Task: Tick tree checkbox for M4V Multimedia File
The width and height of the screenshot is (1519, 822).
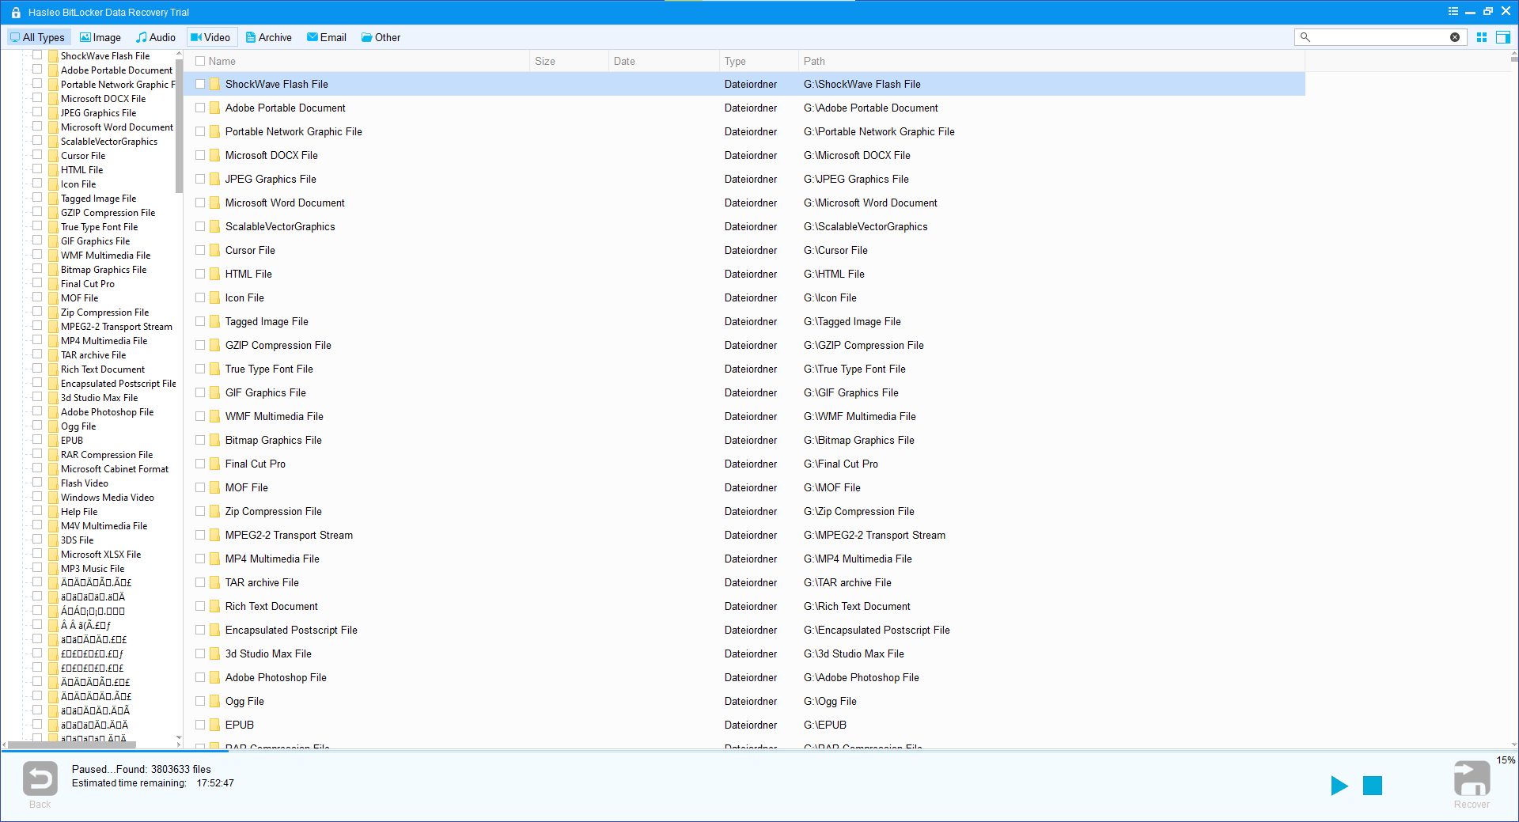Action: pyautogui.click(x=37, y=525)
